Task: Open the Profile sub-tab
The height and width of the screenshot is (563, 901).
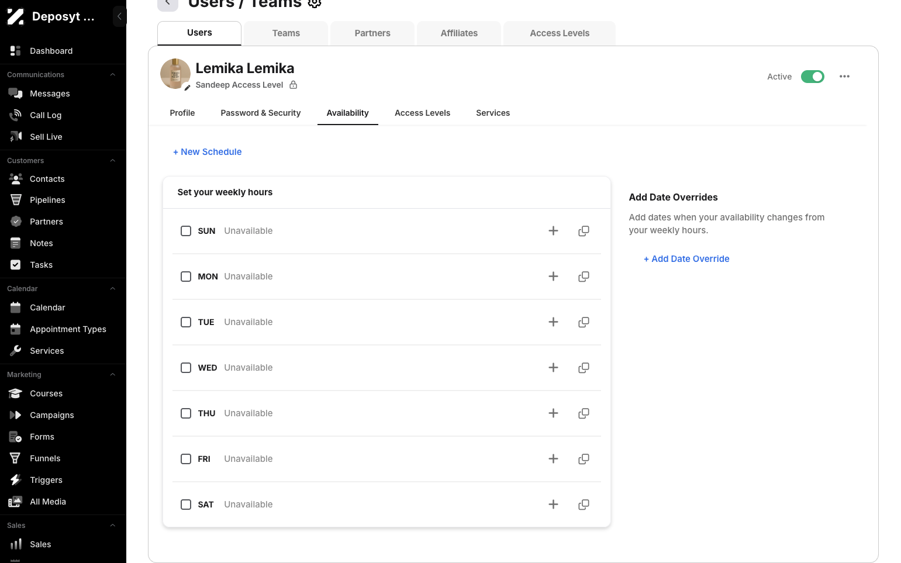Action: tap(182, 113)
